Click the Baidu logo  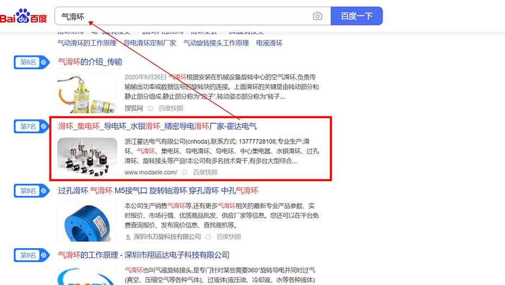[24, 16]
